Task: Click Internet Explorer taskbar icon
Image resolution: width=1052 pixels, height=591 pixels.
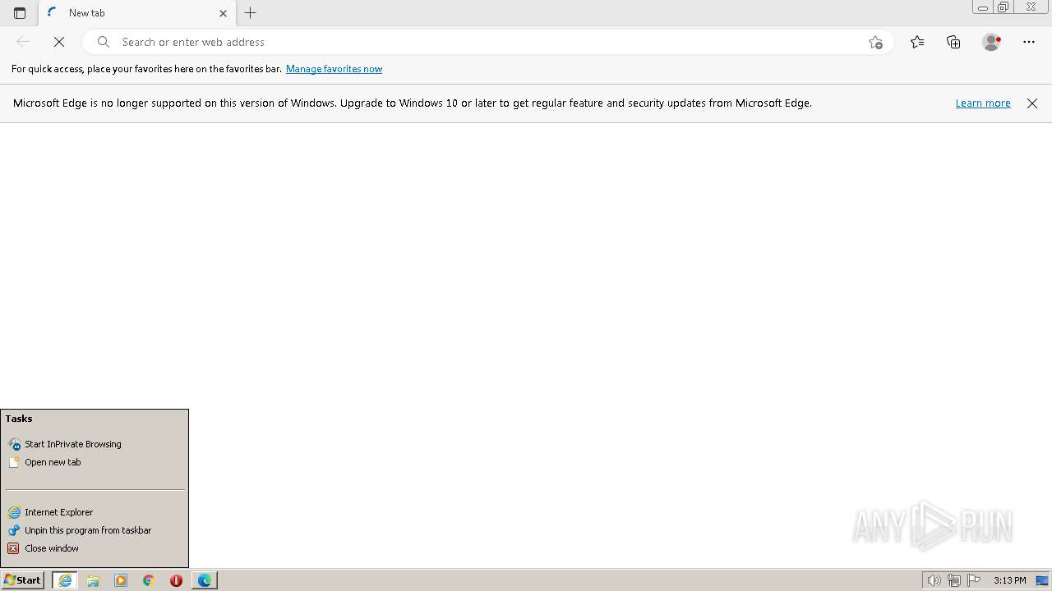Action: click(x=65, y=580)
